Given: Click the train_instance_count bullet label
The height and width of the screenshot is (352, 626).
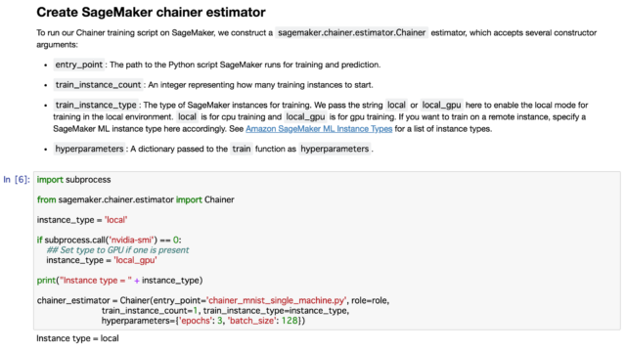Looking at the screenshot, I should [x=98, y=85].
